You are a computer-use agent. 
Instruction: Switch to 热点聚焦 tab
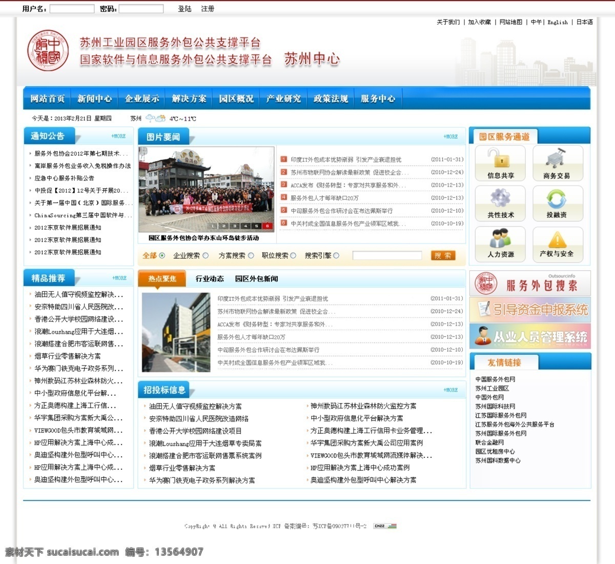[x=162, y=279]
